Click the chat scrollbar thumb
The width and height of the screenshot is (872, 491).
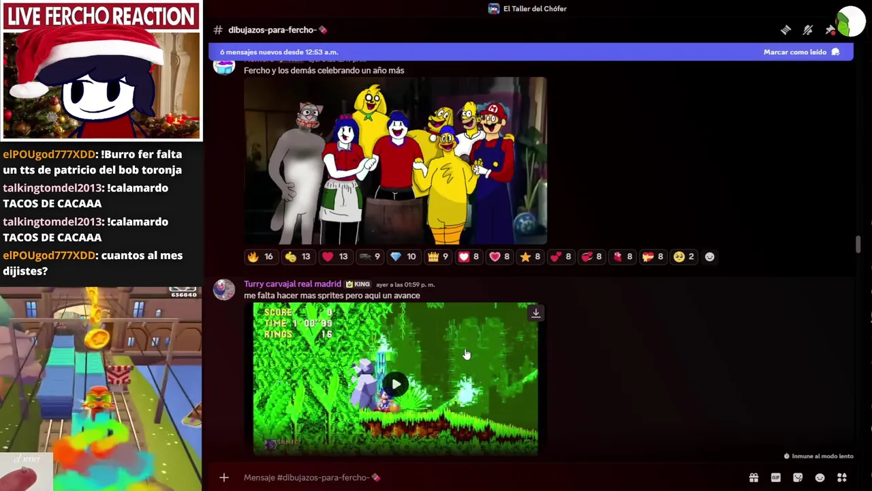pos(858,243)
